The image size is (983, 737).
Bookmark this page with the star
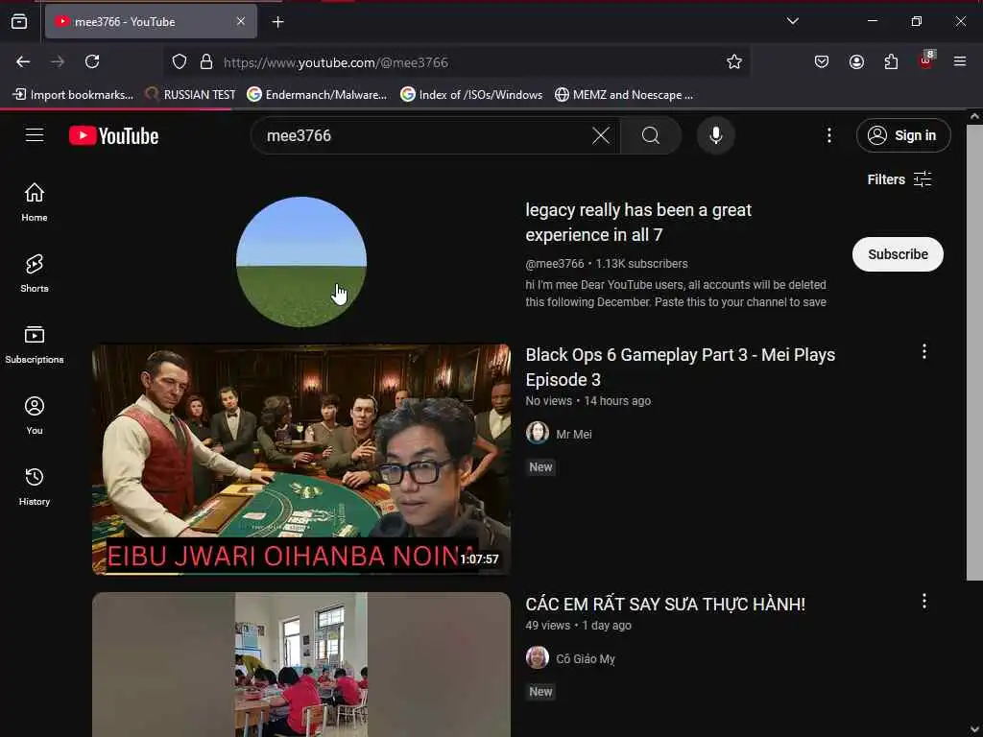(x=734, y=61)
